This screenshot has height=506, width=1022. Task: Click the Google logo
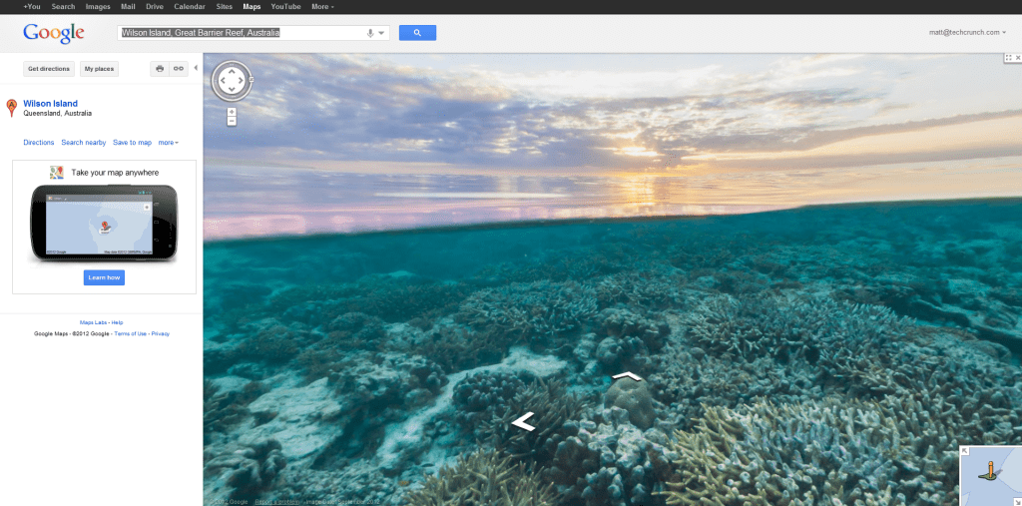click(54, 33)
